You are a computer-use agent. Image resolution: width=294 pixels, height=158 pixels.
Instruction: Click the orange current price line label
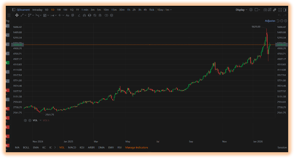[x=17, y=45]
